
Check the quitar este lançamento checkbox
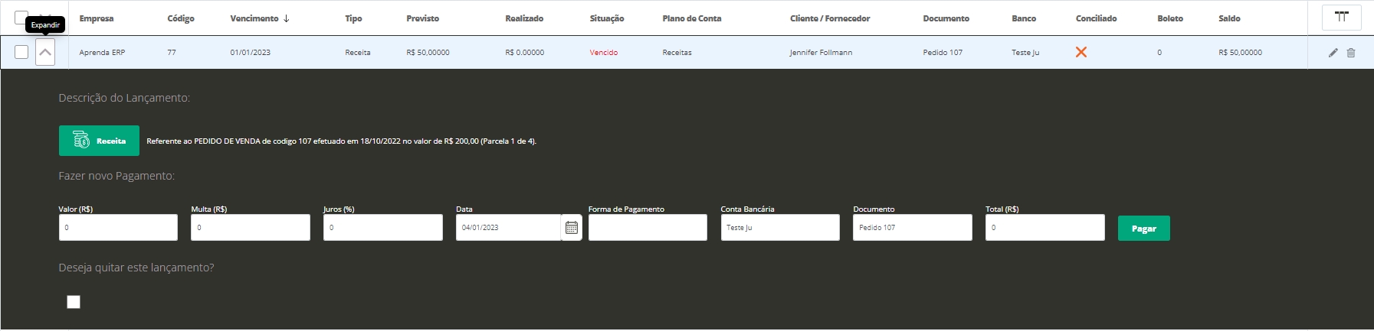[74, 302]
